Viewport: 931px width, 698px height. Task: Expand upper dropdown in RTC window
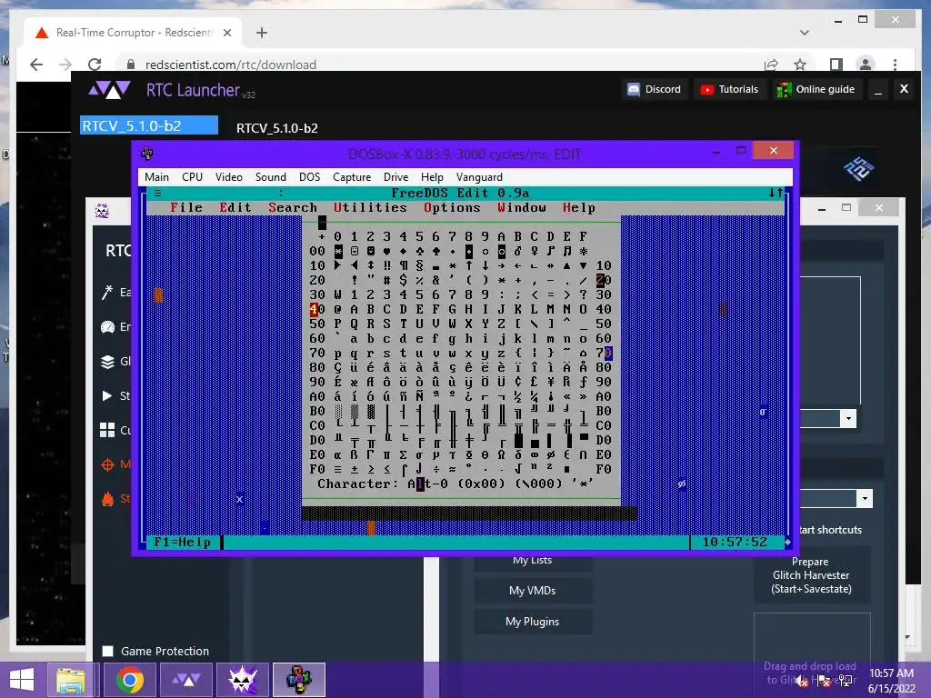pyautogui.click(x=848, y=418)
